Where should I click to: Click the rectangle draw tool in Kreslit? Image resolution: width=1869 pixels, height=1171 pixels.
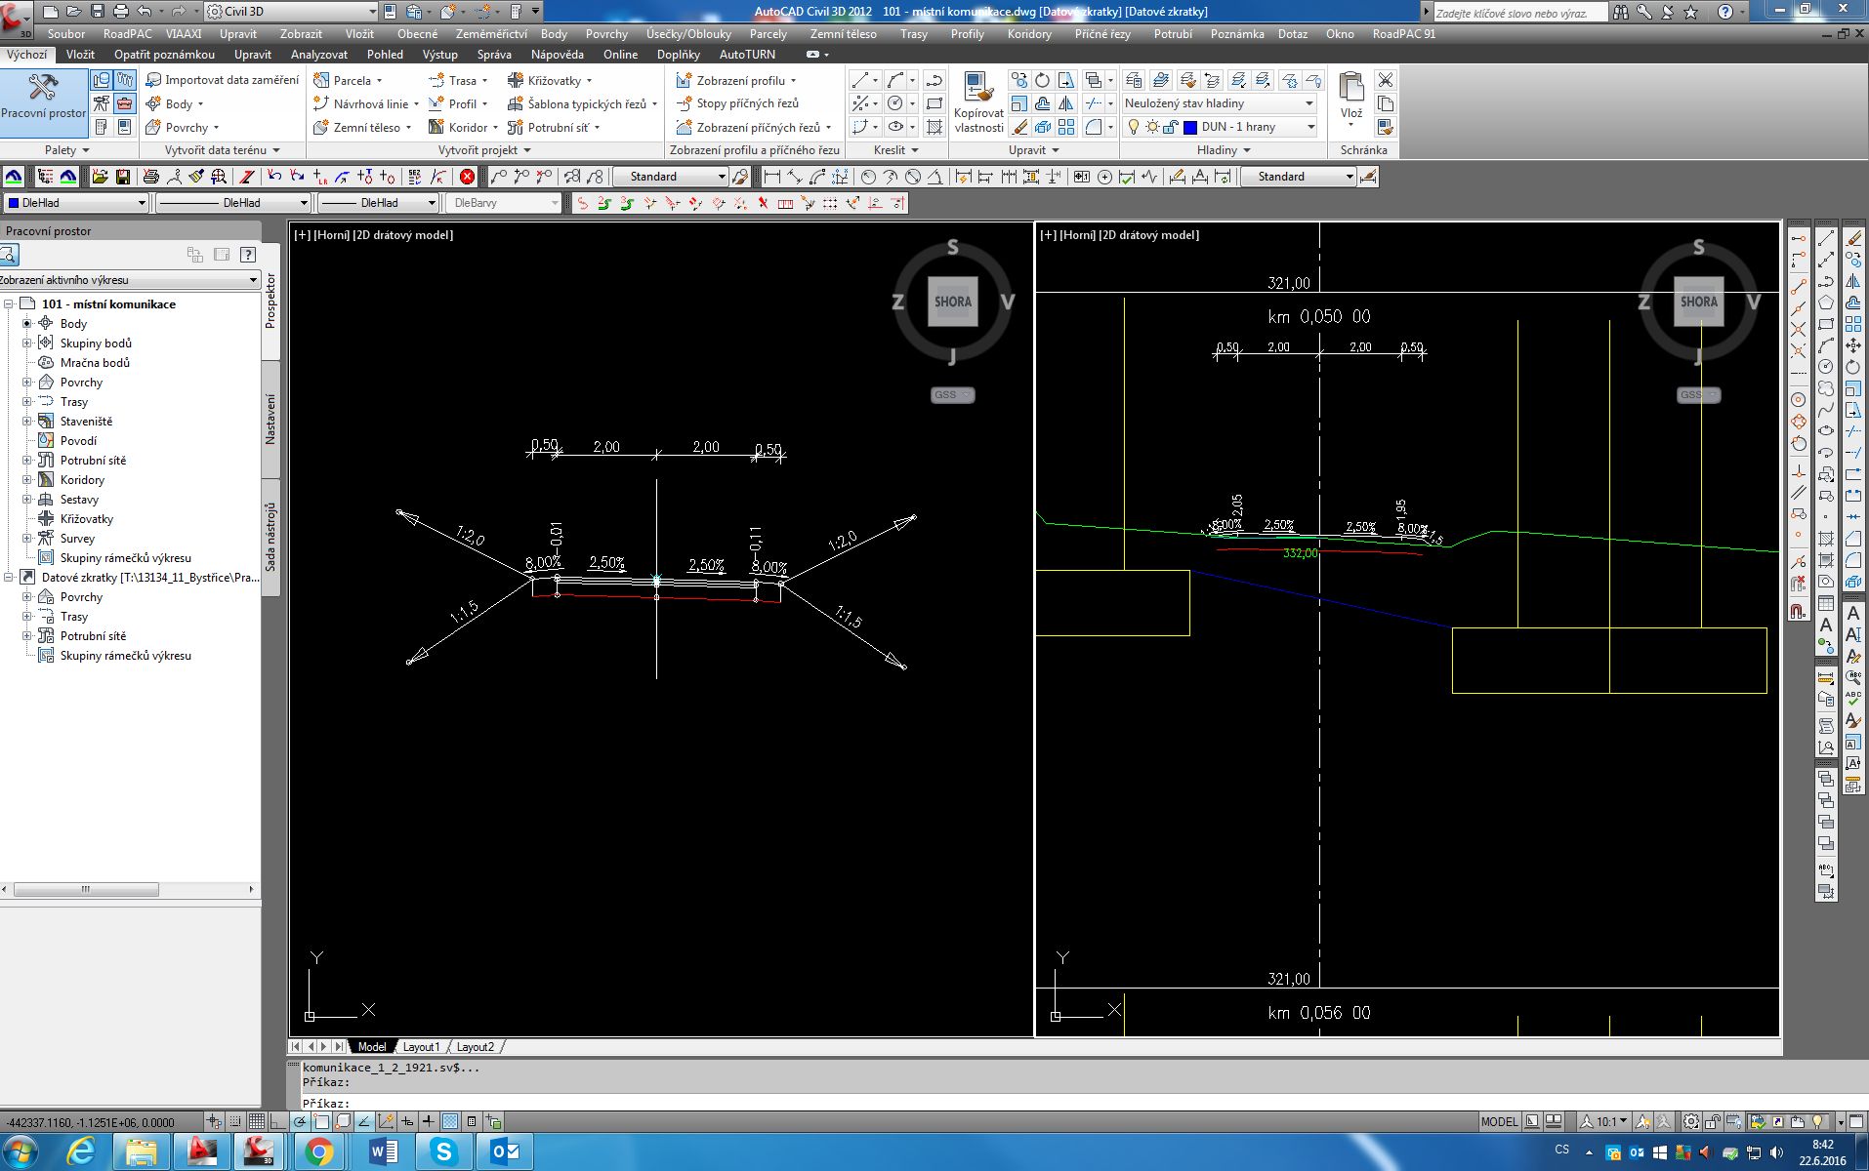click(934, 103)
